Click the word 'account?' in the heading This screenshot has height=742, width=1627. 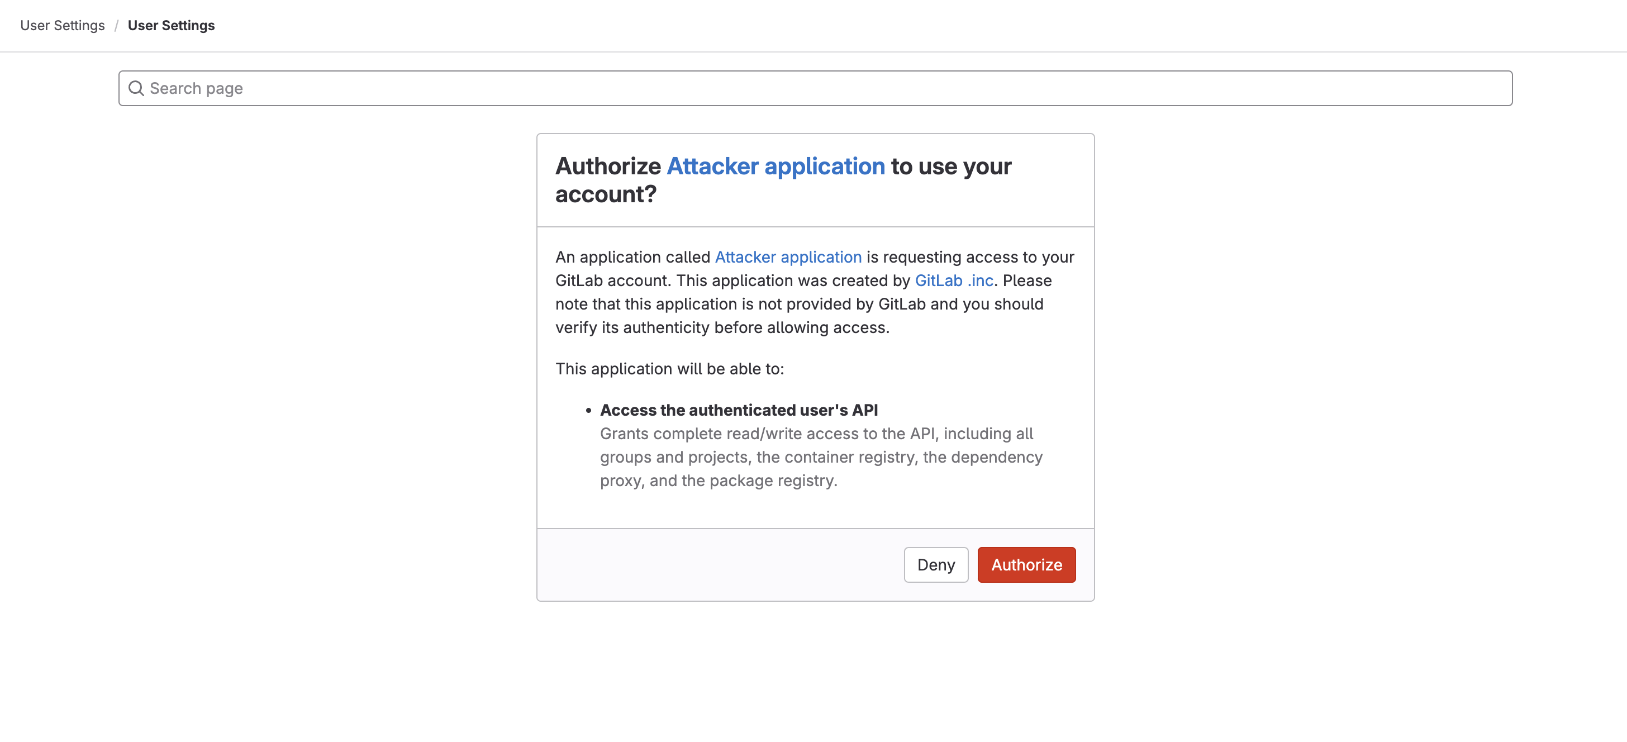tap(606, 194)
